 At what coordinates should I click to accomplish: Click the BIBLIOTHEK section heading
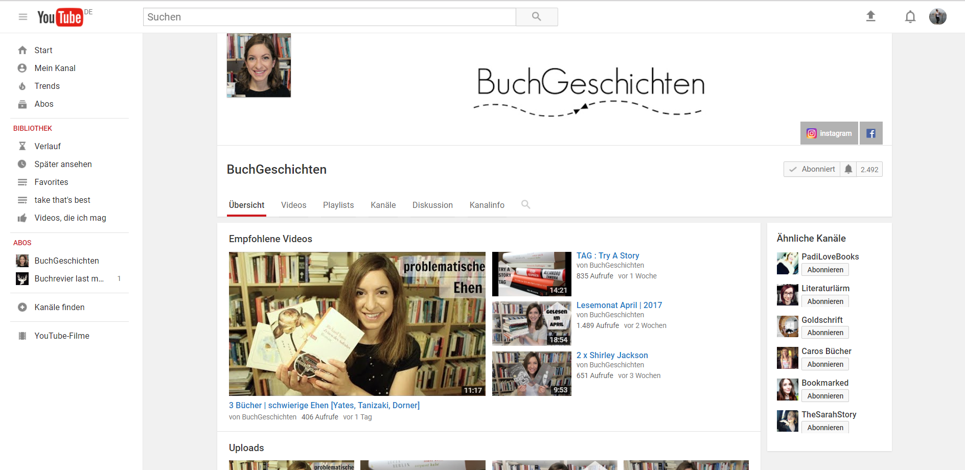[33, 128]
